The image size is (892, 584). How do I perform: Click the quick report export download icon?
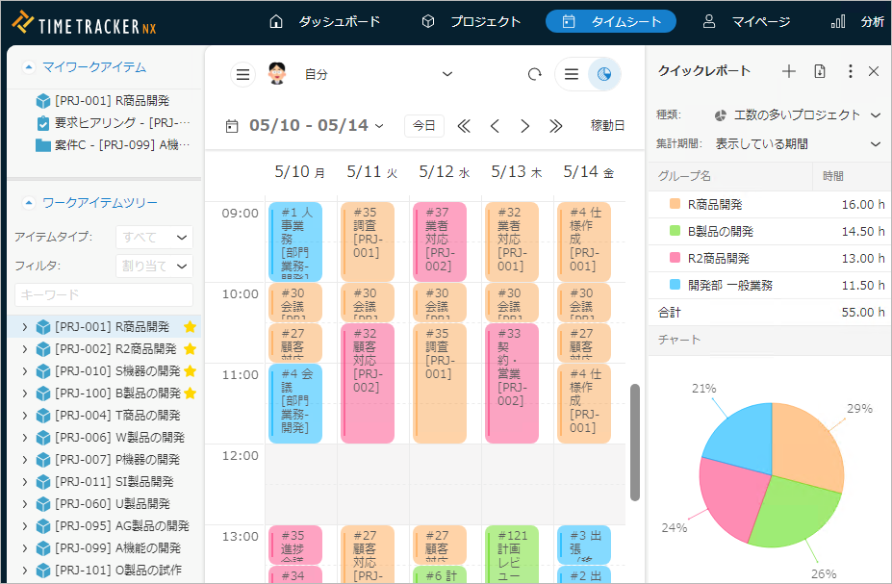[x=819, y=71]
